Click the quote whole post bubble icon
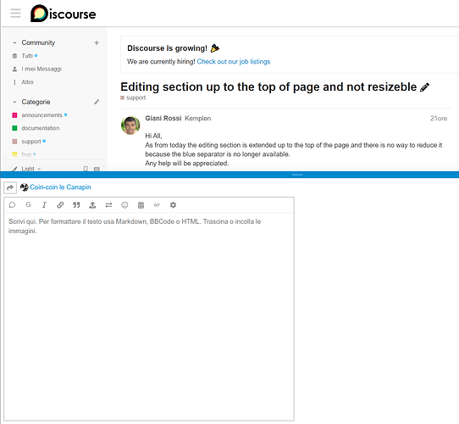 tap(12, 205)
